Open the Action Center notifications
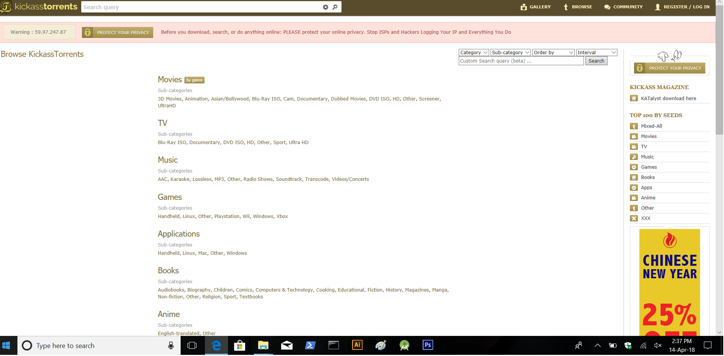 tap(708, 346)
